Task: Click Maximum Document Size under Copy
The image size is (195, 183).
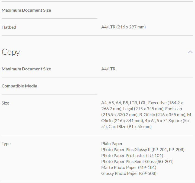Action: coord(26,69)
